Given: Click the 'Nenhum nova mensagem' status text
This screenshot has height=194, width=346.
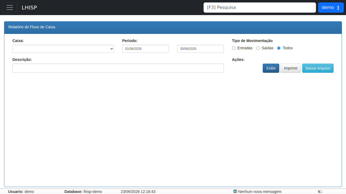Looking at the screenshot, I should [x=260, y=192].
